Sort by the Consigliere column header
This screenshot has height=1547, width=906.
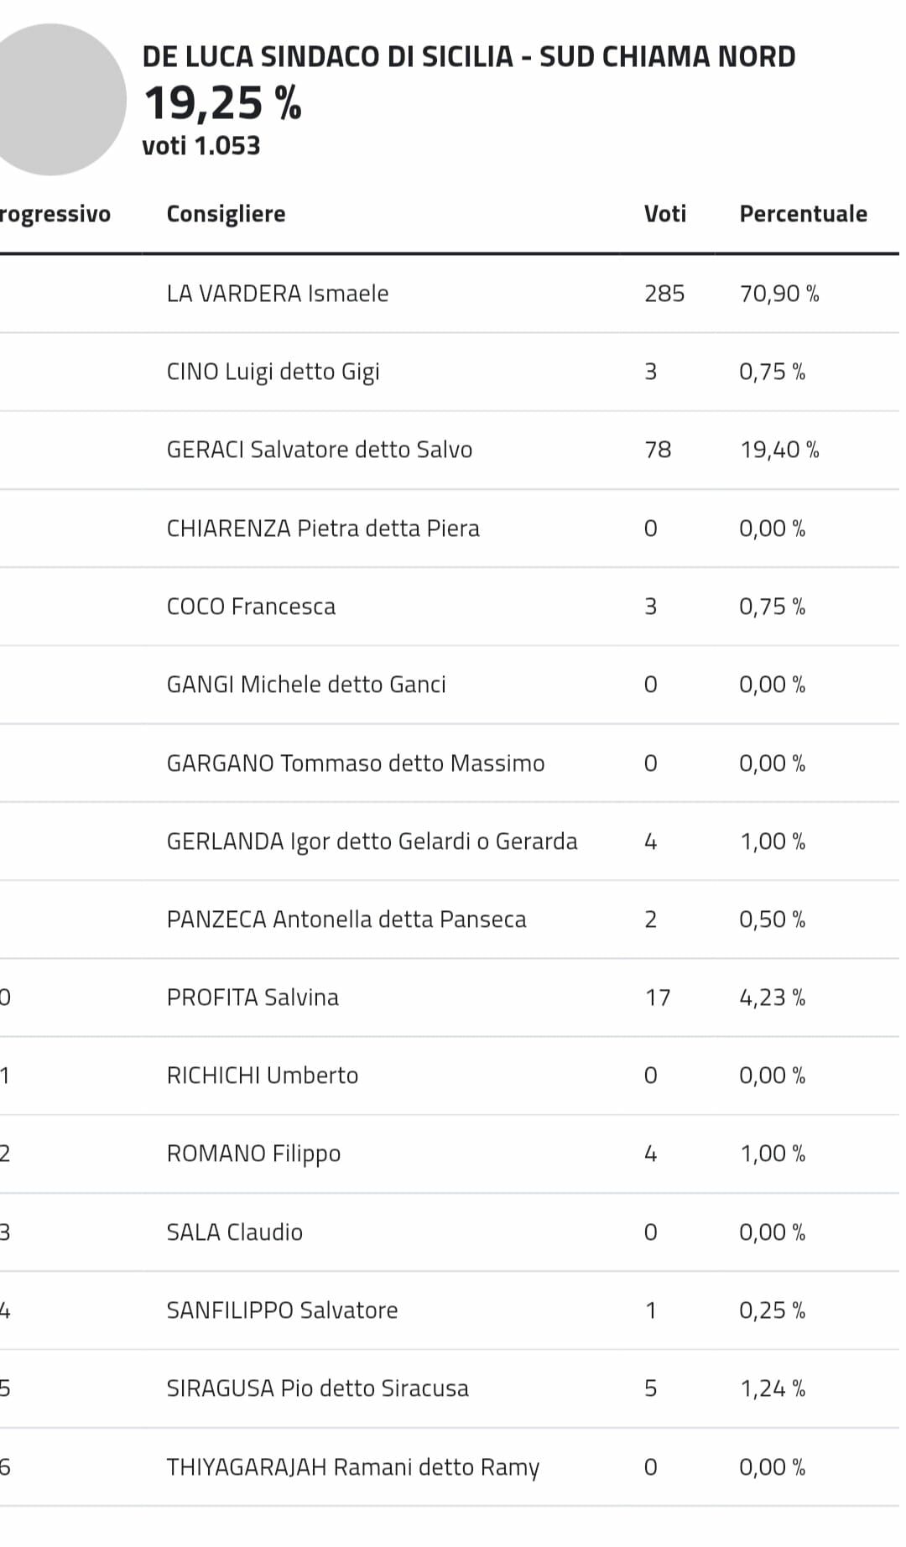(x=226, y=214)
